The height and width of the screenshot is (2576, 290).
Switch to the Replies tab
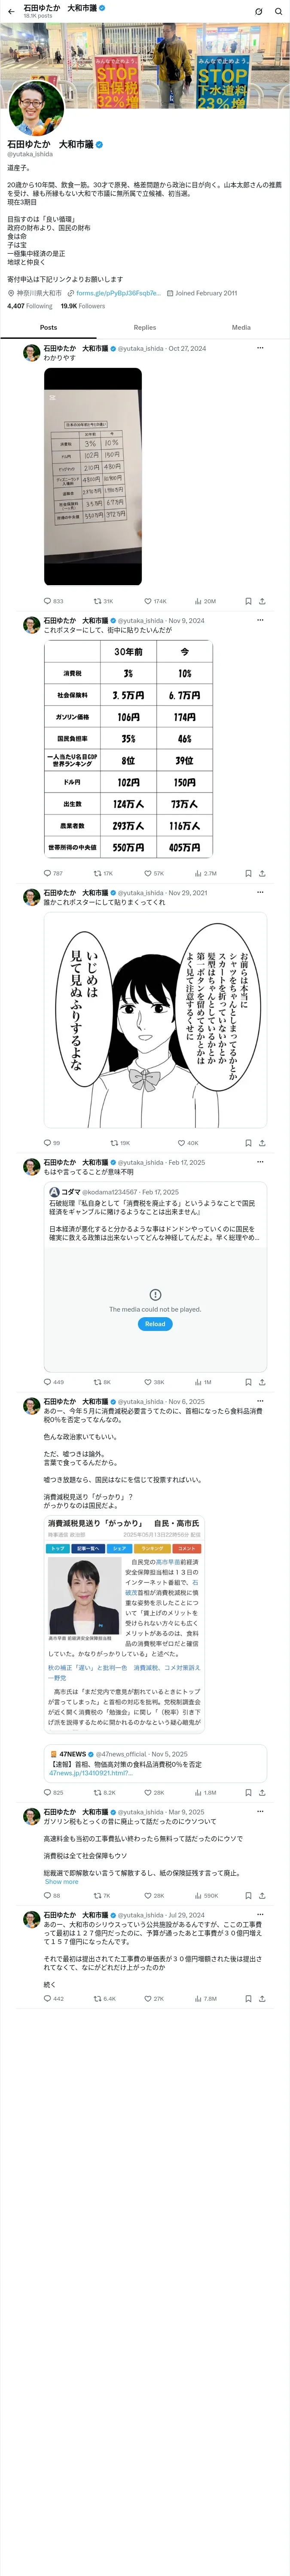click(x=145, y=327)
